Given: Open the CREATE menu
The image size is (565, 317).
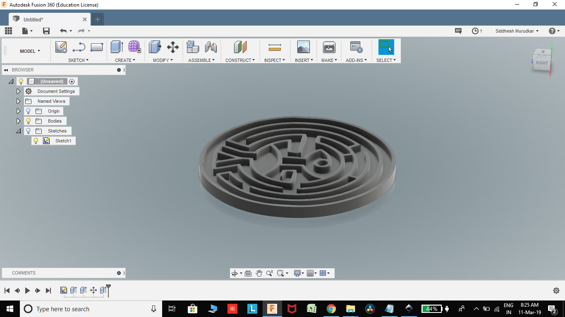Looking at the screenshot, I should (125, 60).
